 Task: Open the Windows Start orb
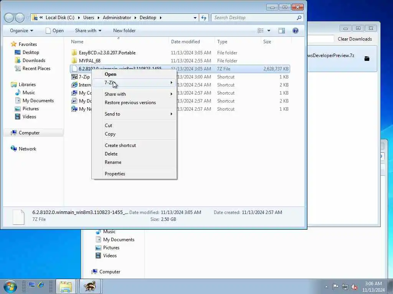pos(10,286)
